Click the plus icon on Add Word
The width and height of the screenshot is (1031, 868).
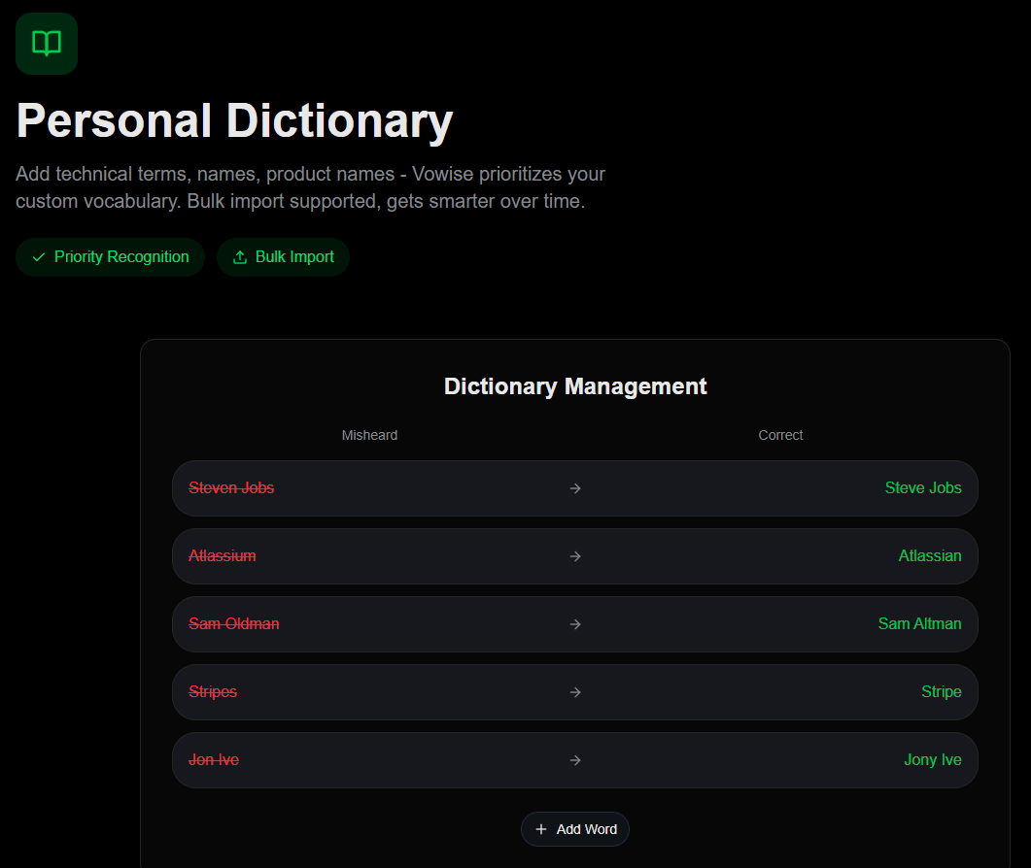click(x=541, y=829)
